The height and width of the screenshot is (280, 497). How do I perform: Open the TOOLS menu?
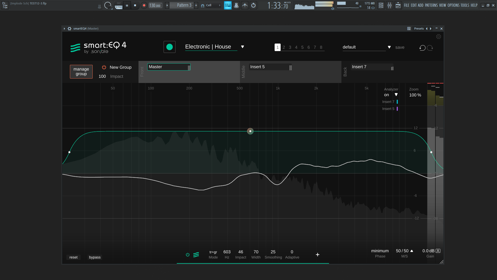click(465, 5)
